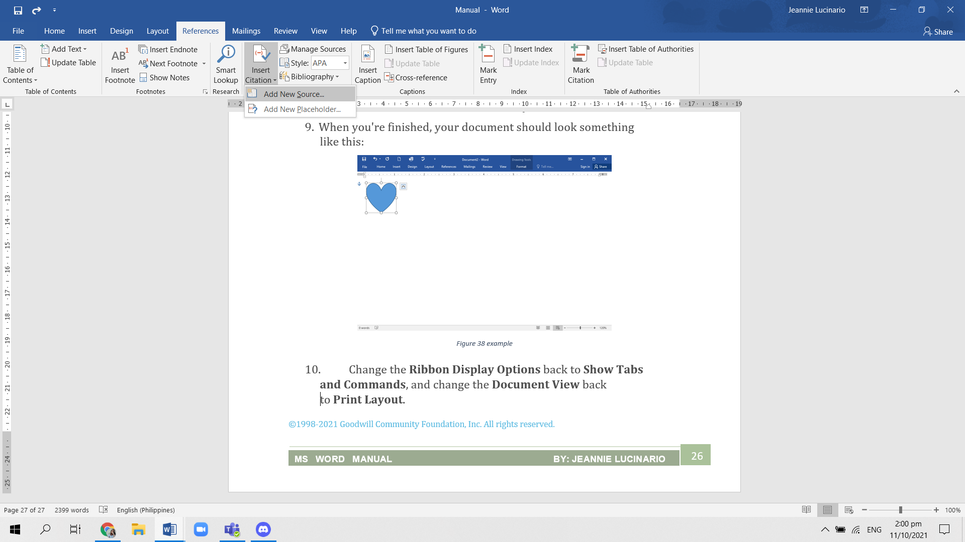Switch to the Design tab
The image size is (965, 542).
(x=122, y=31)
